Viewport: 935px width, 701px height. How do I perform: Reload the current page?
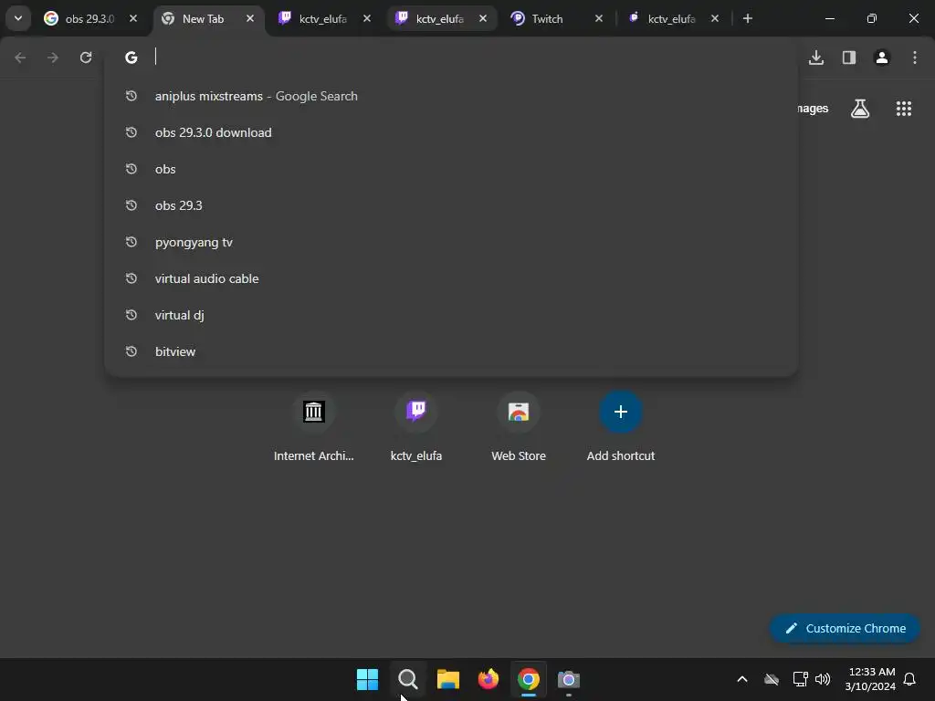[x=86, y=58]
